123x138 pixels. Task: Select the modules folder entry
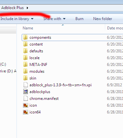[x=72, y=71]
